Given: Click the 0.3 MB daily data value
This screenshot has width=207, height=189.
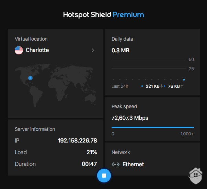Looking at the screenshot, I should [120, 50].
